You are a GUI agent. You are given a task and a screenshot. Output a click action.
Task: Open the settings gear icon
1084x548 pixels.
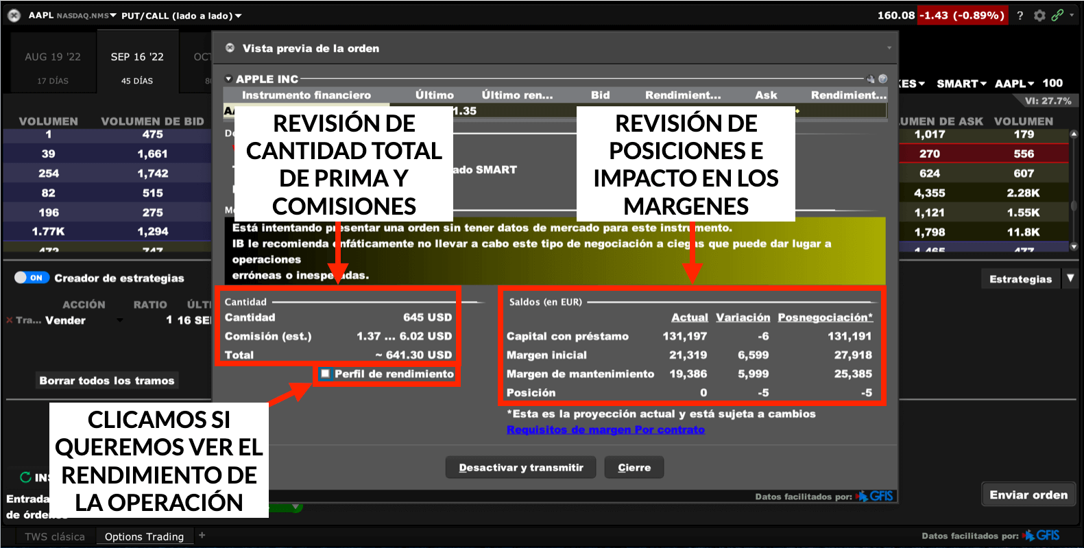1039,15
